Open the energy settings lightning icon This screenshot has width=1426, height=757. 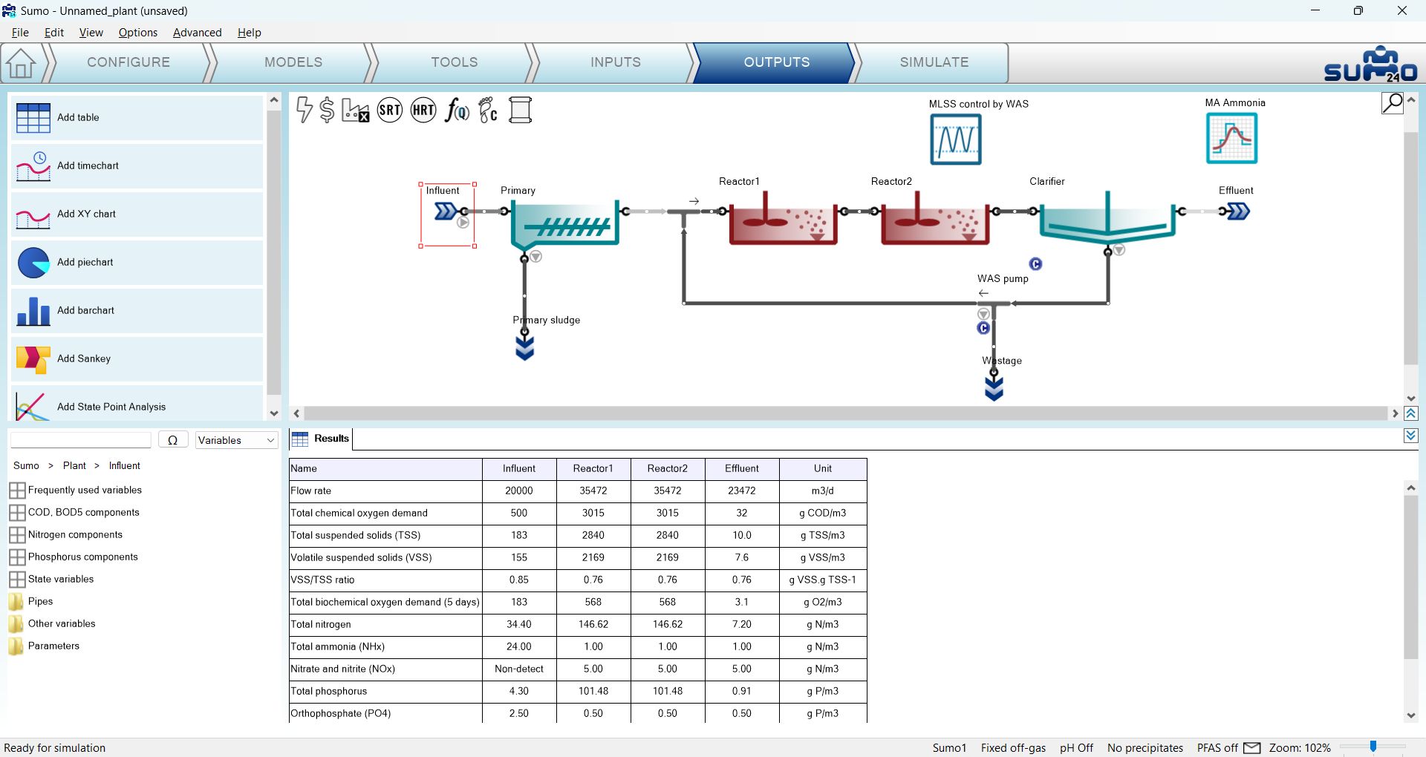[305, 110]
